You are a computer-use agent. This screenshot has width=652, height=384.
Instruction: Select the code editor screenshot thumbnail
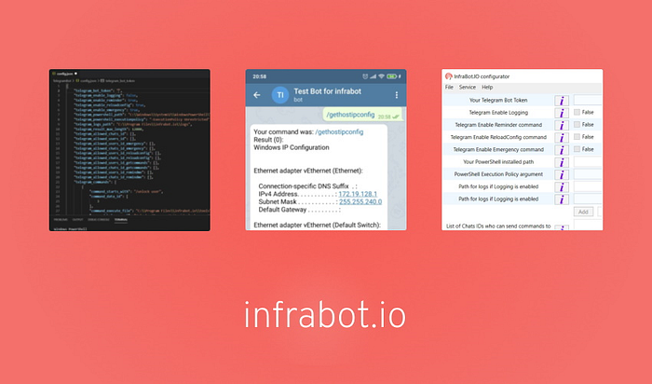(129, 150)
